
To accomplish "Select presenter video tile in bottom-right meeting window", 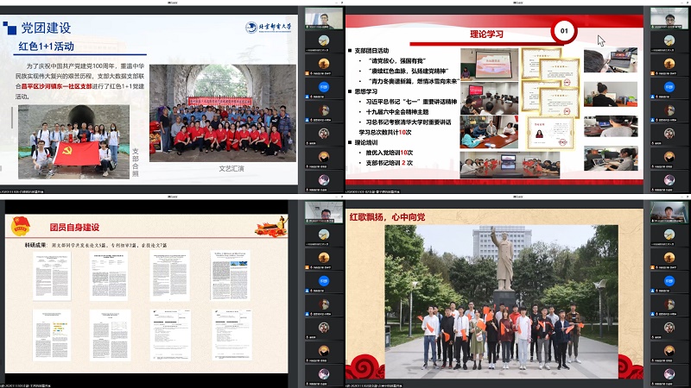I will 669,212.
